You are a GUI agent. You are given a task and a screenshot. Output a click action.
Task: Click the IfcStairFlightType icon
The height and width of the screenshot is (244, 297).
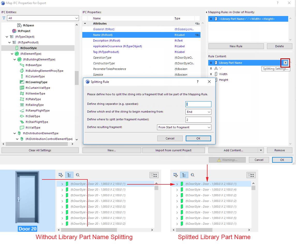point(22,122)
